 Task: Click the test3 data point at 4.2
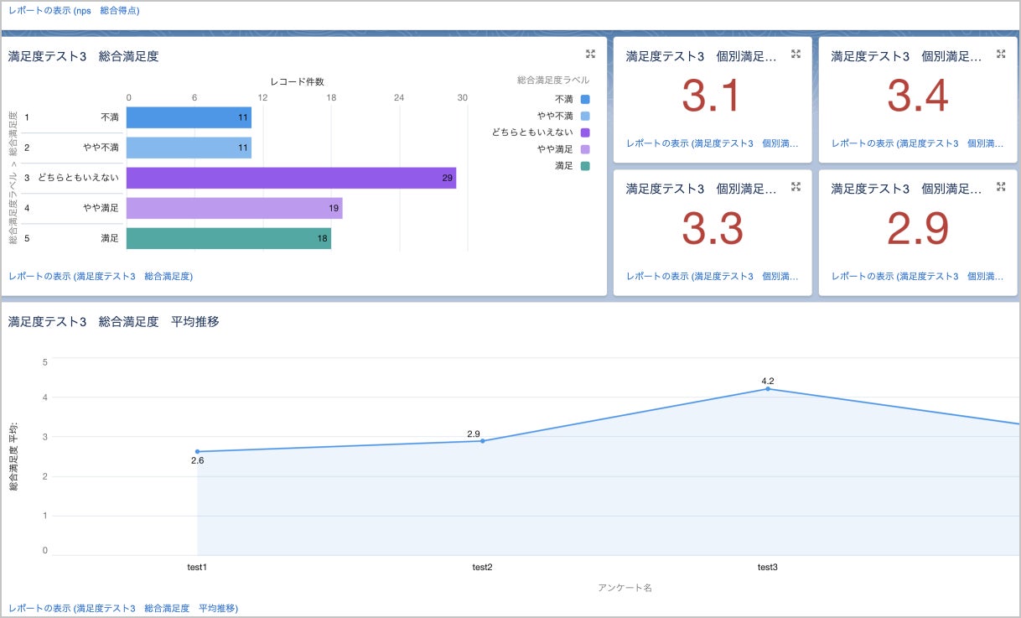[x=767, y=389]
